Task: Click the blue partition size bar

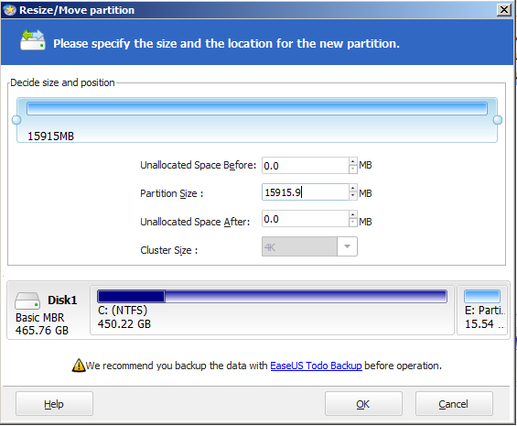Action: click(x=257, y=109)
